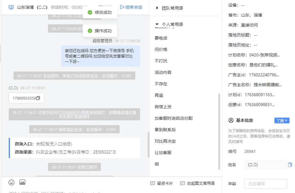Image resolution: width=295 pixels, height=193 pixels.
Task: Click the quick phrases list scrollbar
Action: tap(219, 131)
